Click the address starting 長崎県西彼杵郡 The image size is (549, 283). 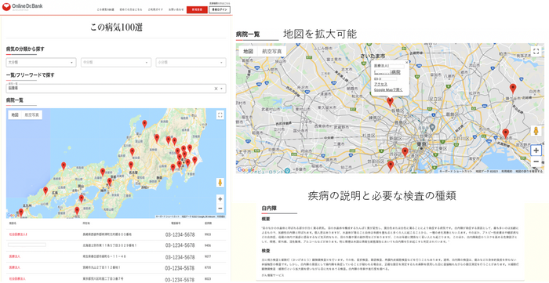click(x=107, y=234)
